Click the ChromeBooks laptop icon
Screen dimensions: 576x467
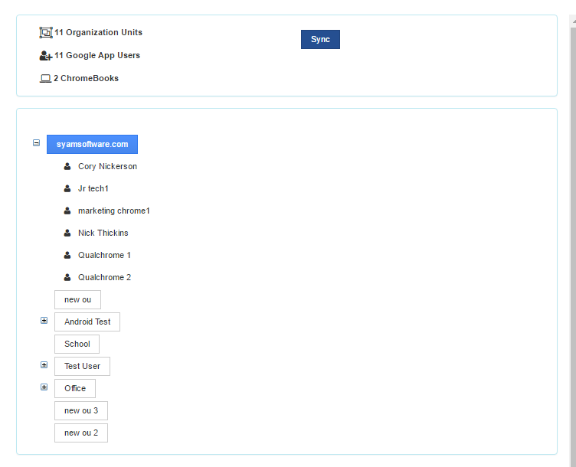point(45,78)
